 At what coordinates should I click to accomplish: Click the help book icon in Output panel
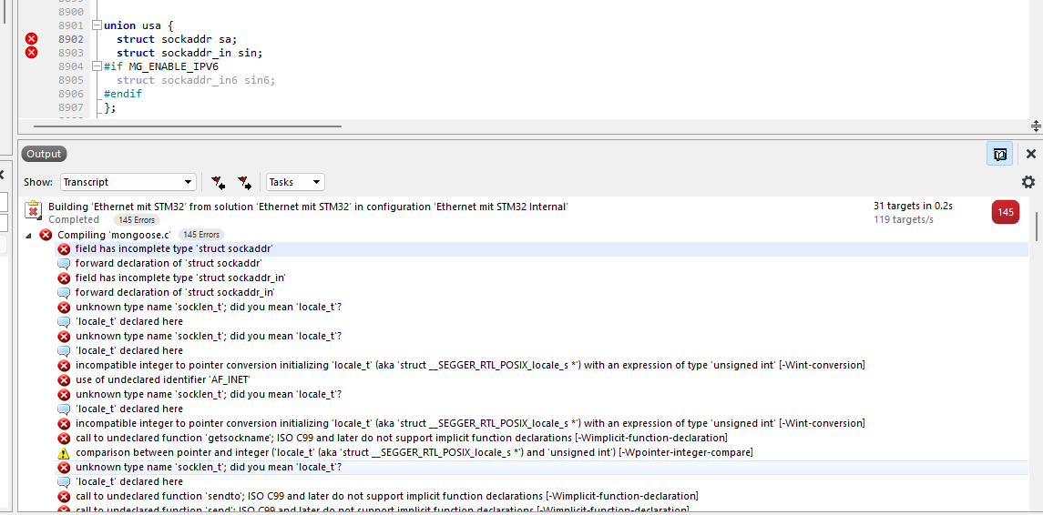point(999,154)
